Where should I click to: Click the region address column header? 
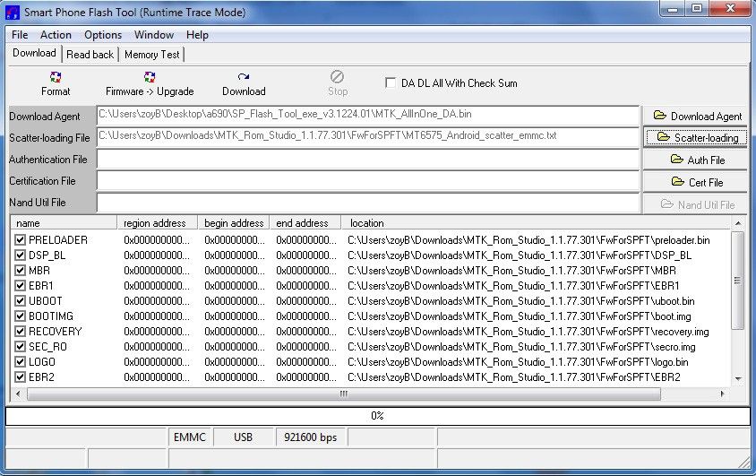pos(157,223)
